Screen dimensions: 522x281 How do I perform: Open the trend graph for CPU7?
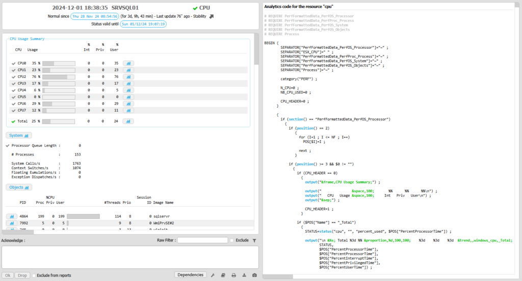pyautogui.click(x=128, y=110)
